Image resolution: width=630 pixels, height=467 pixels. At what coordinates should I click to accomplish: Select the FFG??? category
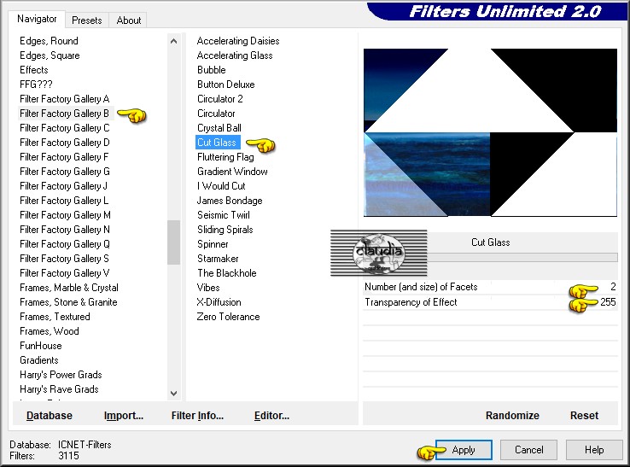[x=36, y=85]
